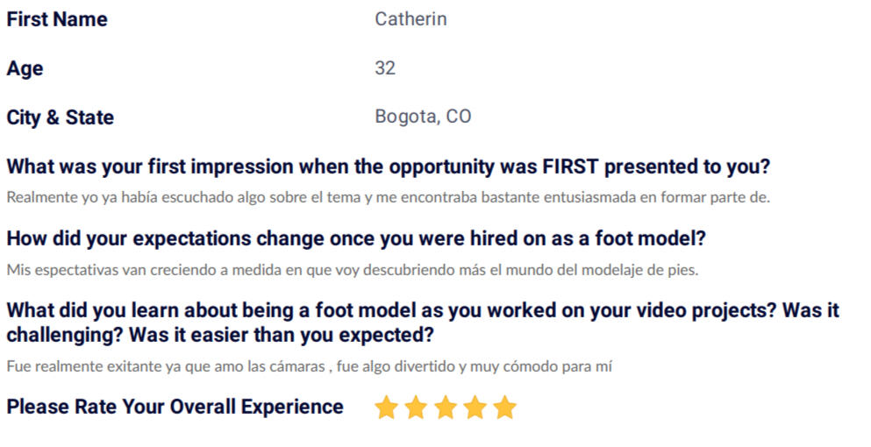
Task: Click the answer beginning 'Mis espectativas van creciendo'
Action: (x=353, y=270)
